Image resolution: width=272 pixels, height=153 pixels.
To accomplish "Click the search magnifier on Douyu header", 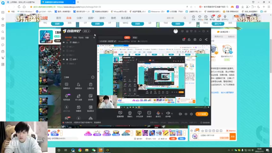I will pyautogui.click(x=185, y=18).
